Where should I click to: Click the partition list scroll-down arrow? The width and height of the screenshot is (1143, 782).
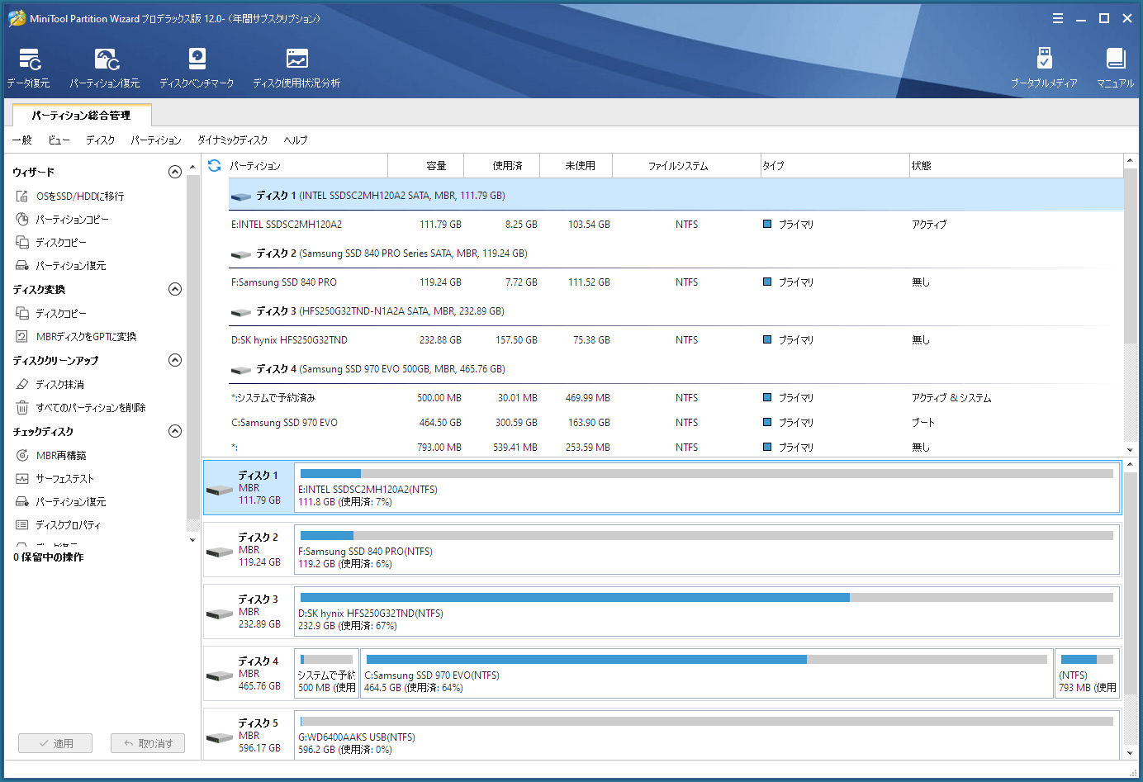point(1130,450)
